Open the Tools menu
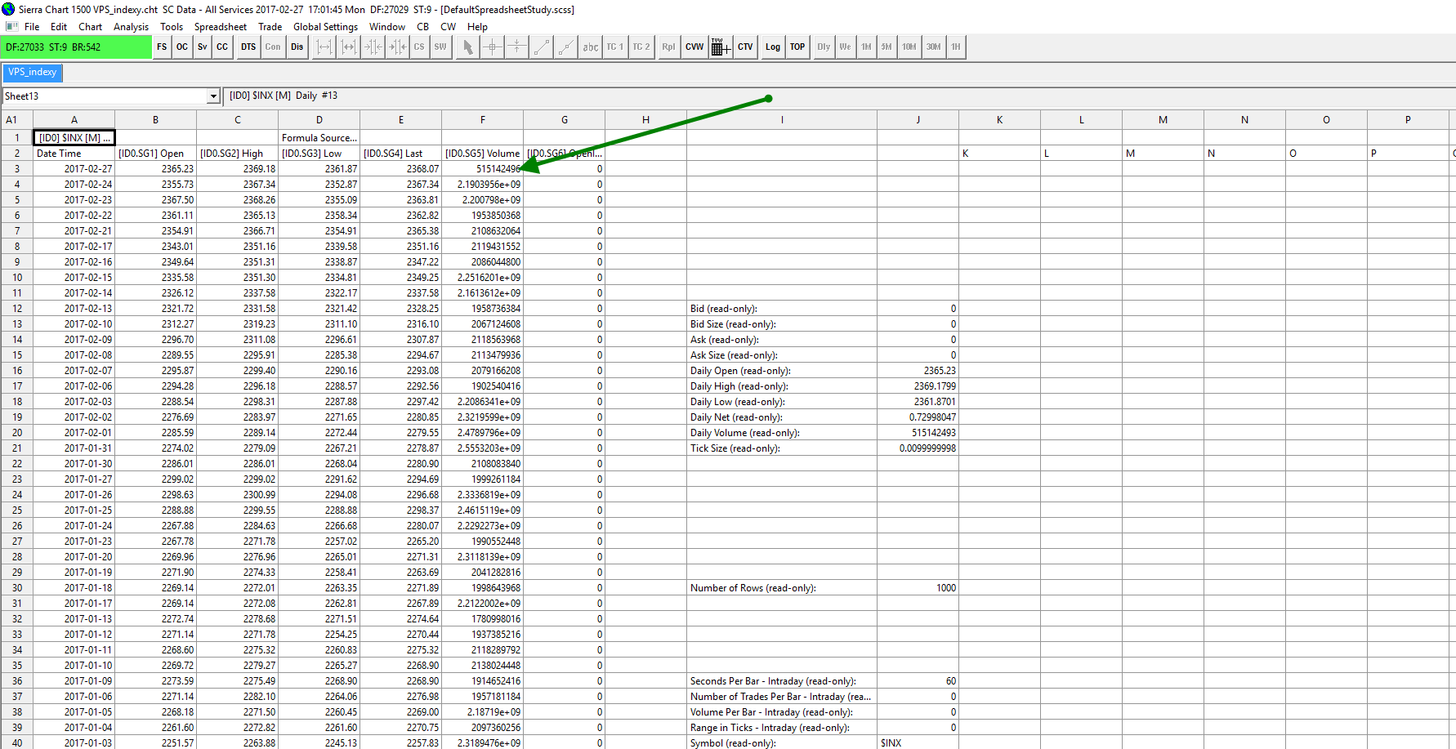1456x749 pixels. click(x=172, y=27)
